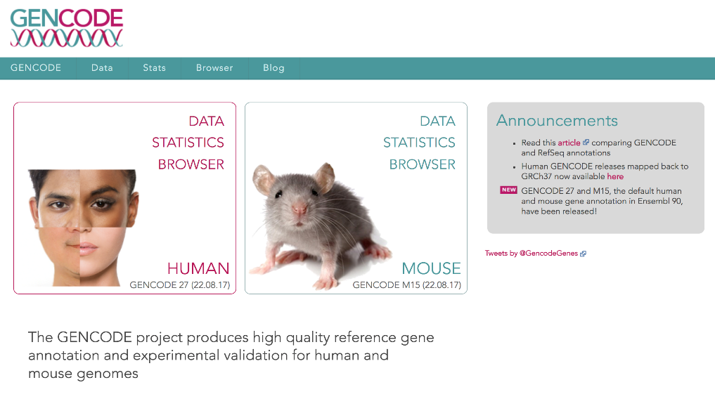This screenshot has width=715, height=406.
Task: Click the NEW badge in Announcements
Action: [508, 190]
